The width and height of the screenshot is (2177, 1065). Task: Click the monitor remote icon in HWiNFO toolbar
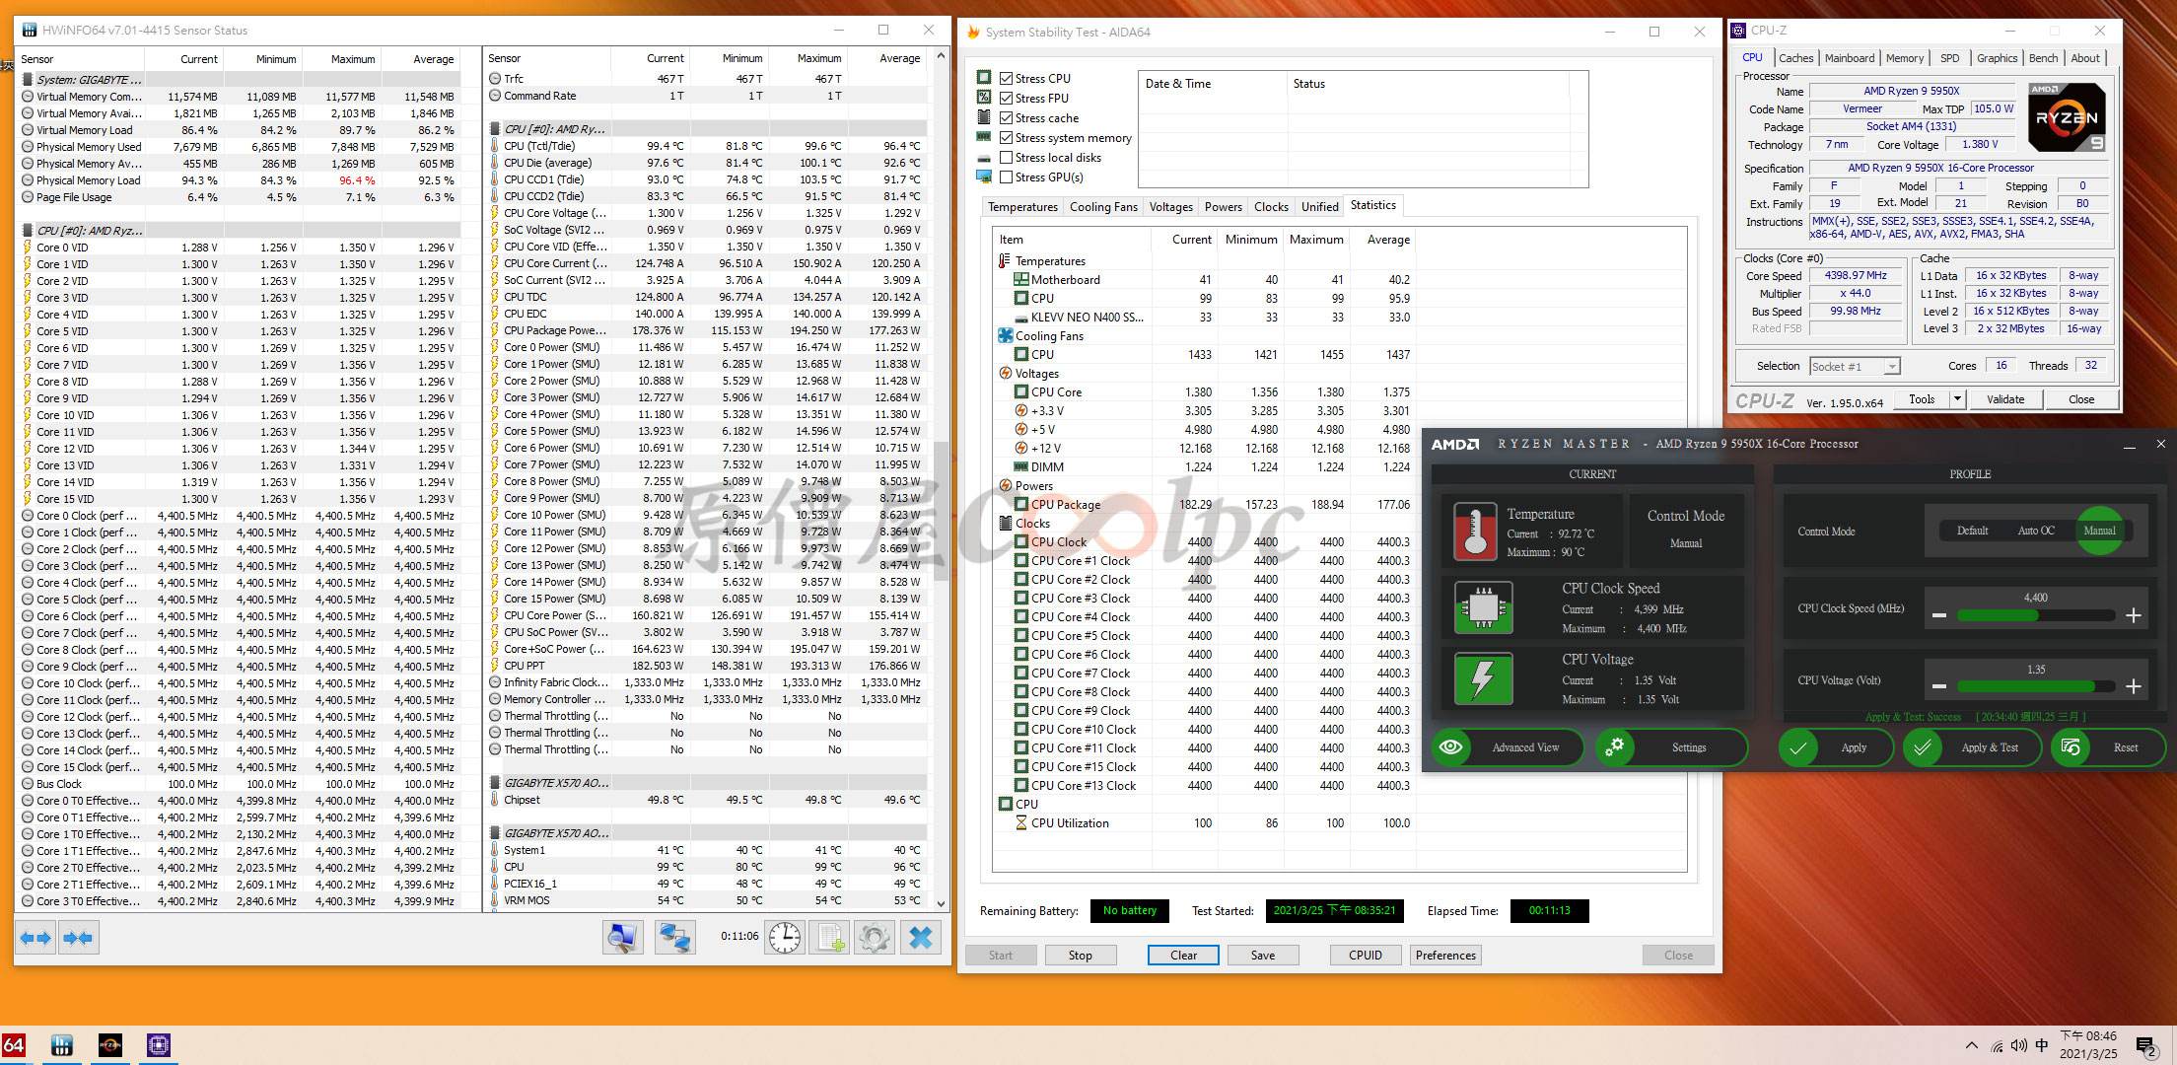(623, 938)
